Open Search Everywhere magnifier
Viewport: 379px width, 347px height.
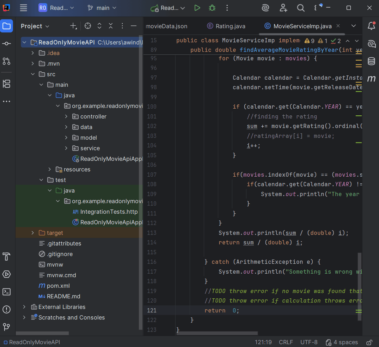[x=301, y=8]
